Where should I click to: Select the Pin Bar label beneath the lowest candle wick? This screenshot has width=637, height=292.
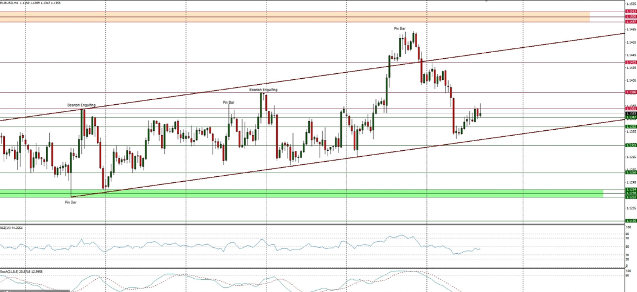(x=71, y=202)
